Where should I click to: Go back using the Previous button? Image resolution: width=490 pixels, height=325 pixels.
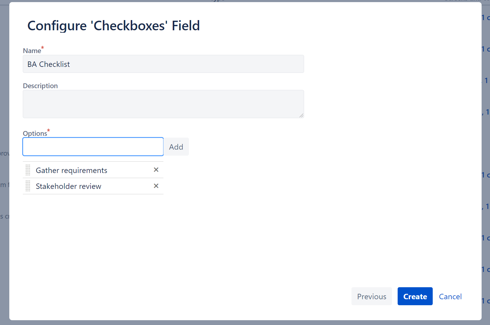click(371, 296)
